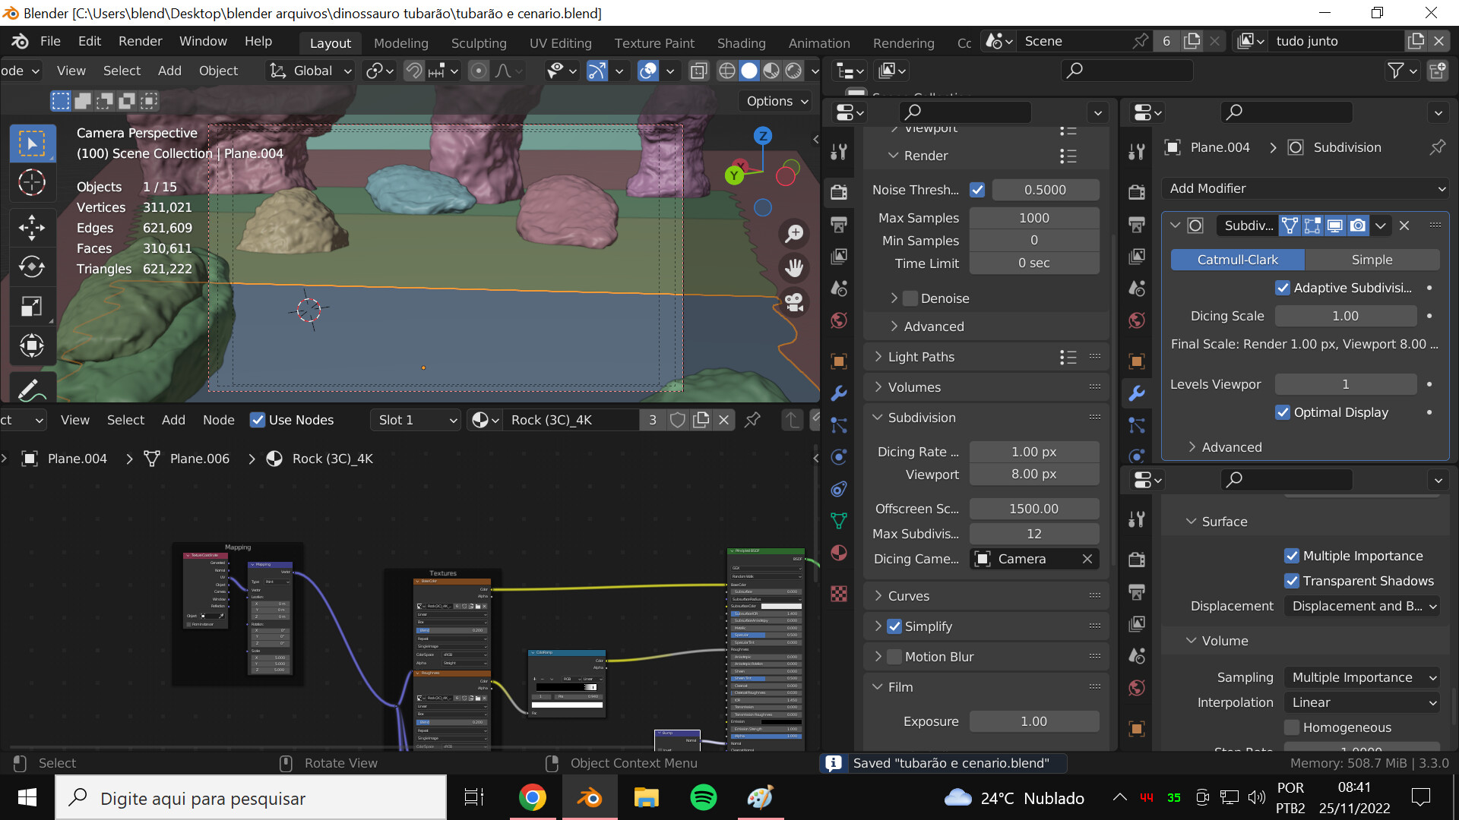Switch to the Shading tab
Image resolution: width=1459 pixels, height=820 pixels.
pos(739,41)
